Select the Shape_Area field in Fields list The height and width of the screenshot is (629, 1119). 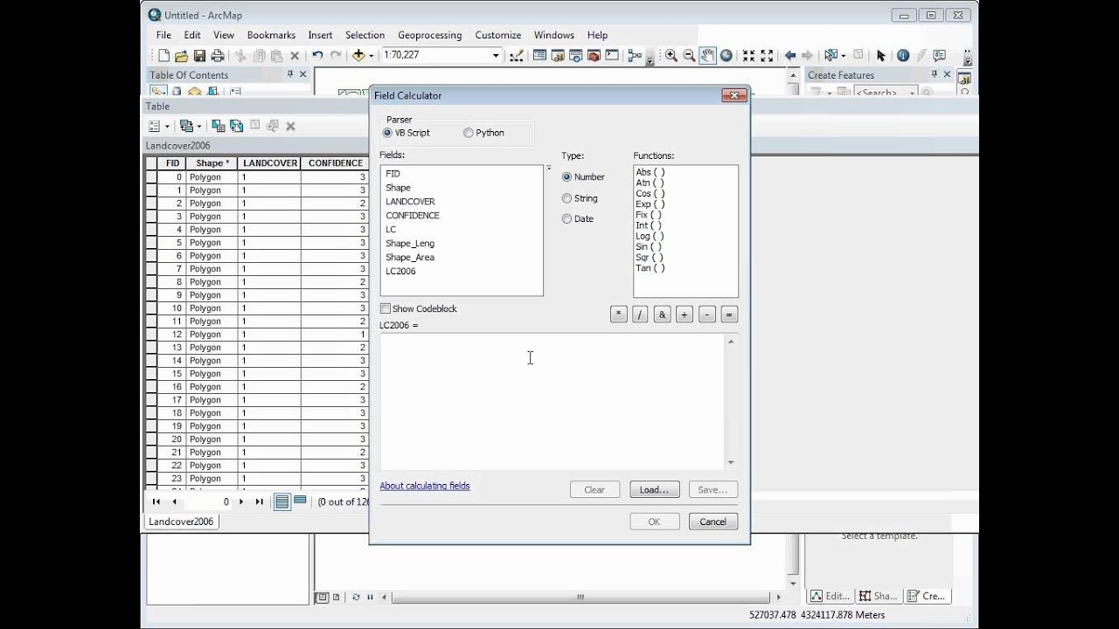tap(410, 258)
